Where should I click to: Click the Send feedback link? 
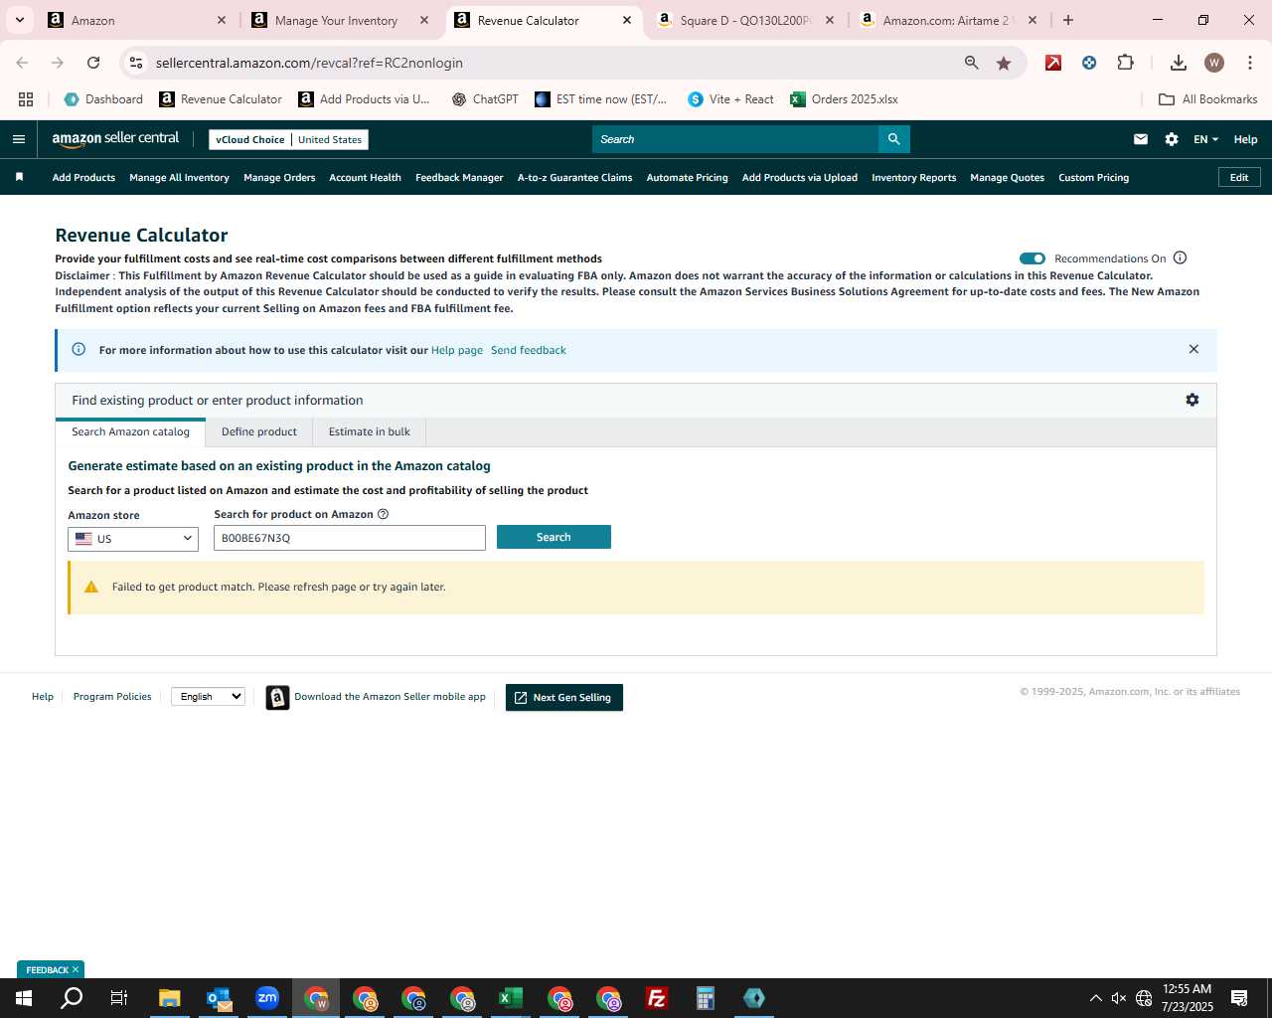(x=529, y=350)
